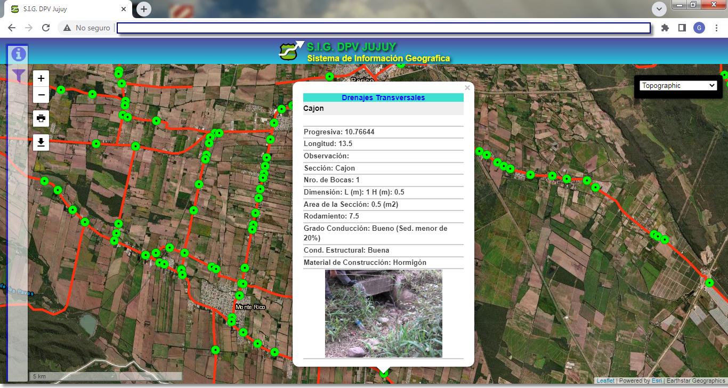Click the browser address bar
The image size is (728, 388).
(383, 28)
